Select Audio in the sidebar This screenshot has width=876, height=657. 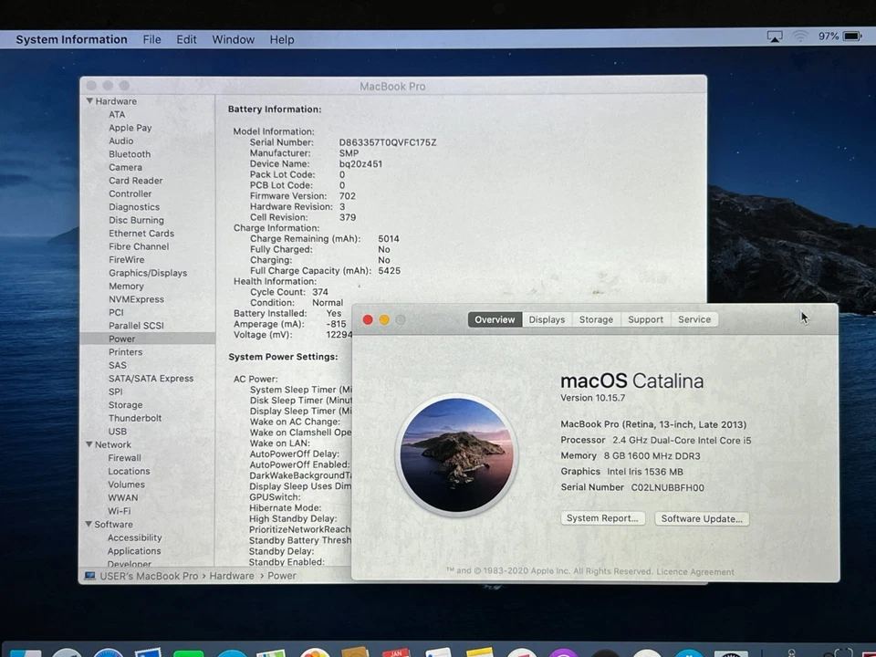(120, 141)
